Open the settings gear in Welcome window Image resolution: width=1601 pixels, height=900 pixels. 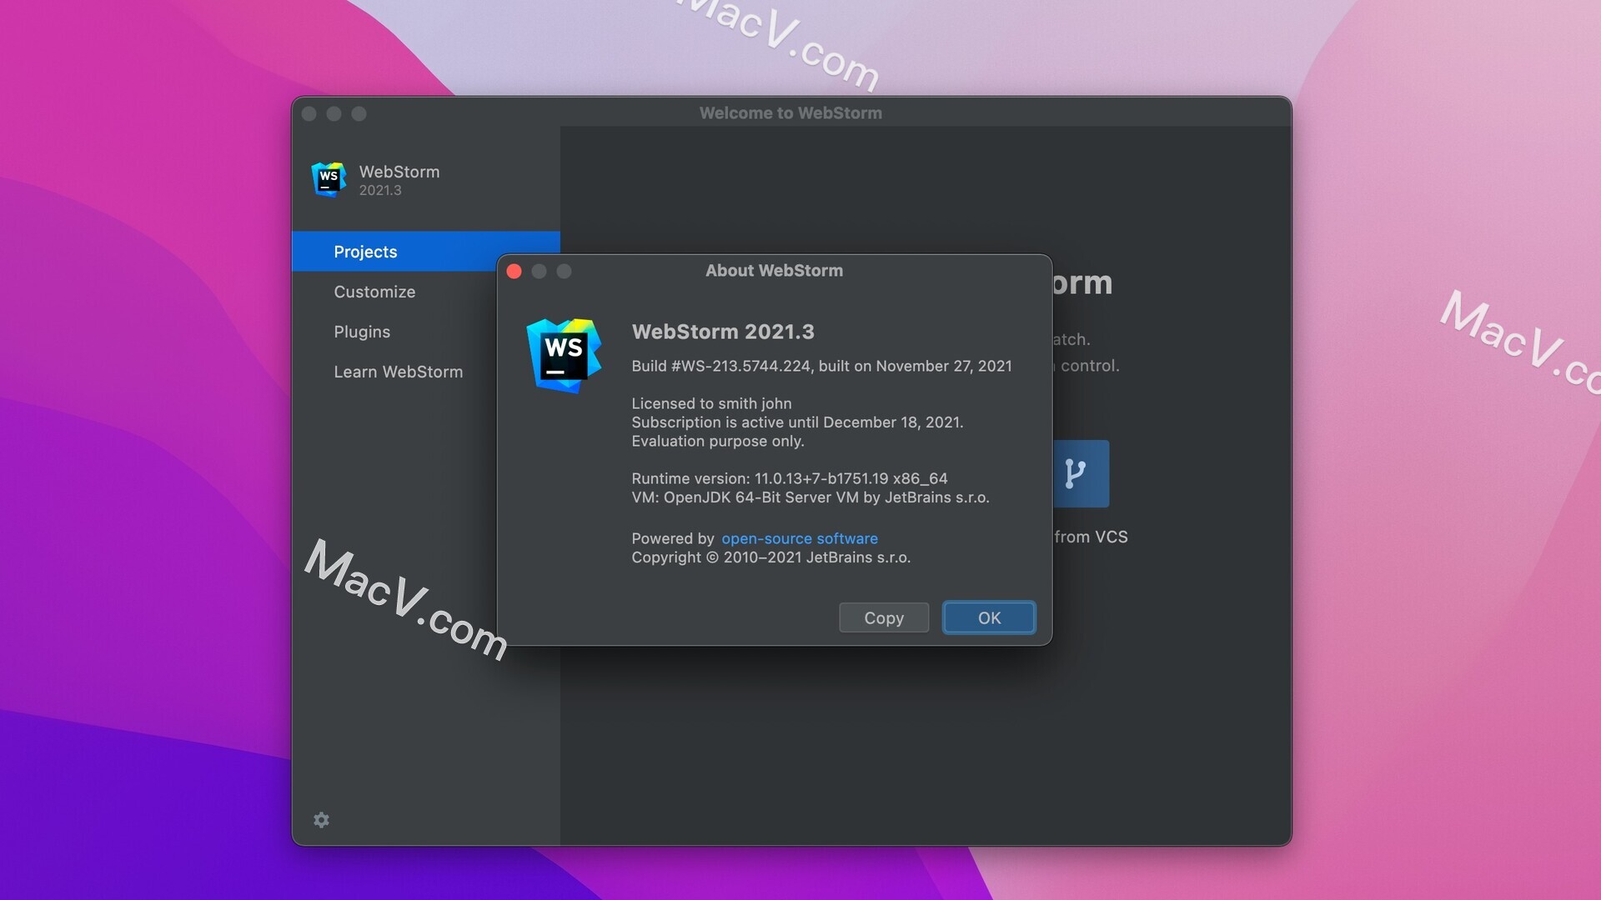[x=321, y=820]
